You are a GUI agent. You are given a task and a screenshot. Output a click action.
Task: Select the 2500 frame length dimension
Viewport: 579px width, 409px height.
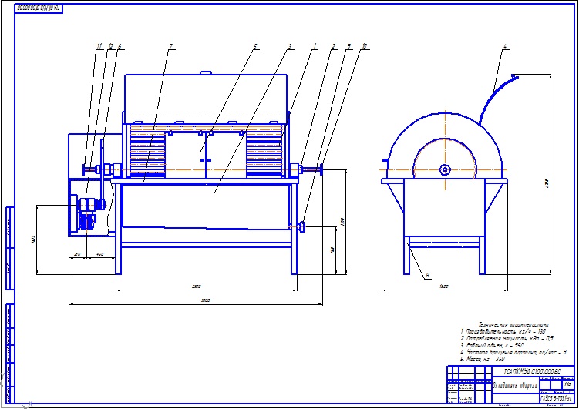(x=197, y=287)
